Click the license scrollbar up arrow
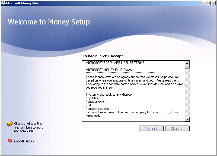 [x=187, y=63]
